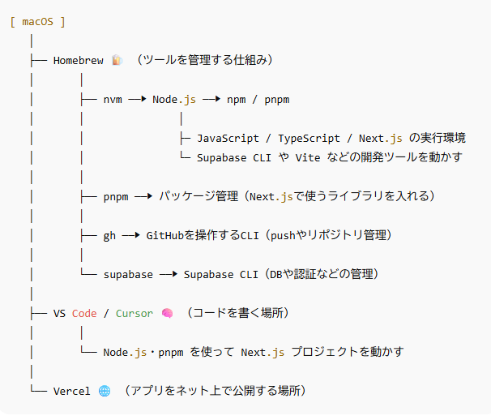Select the Vercel tree node
The height and width of the screenshot is (420, 491).
(72, 391)
